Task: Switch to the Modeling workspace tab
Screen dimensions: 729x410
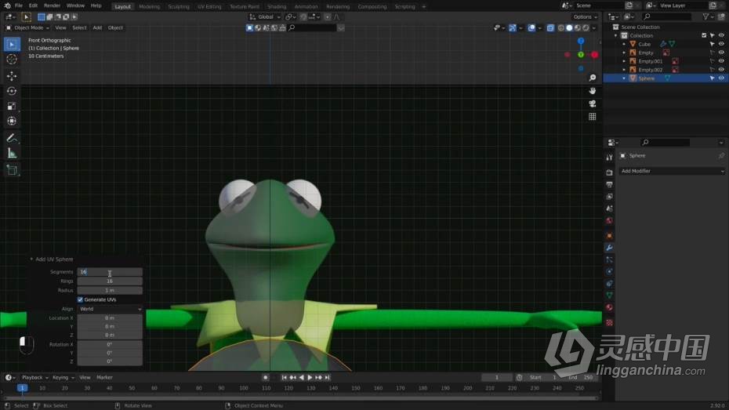Action: tap(149, 6)
